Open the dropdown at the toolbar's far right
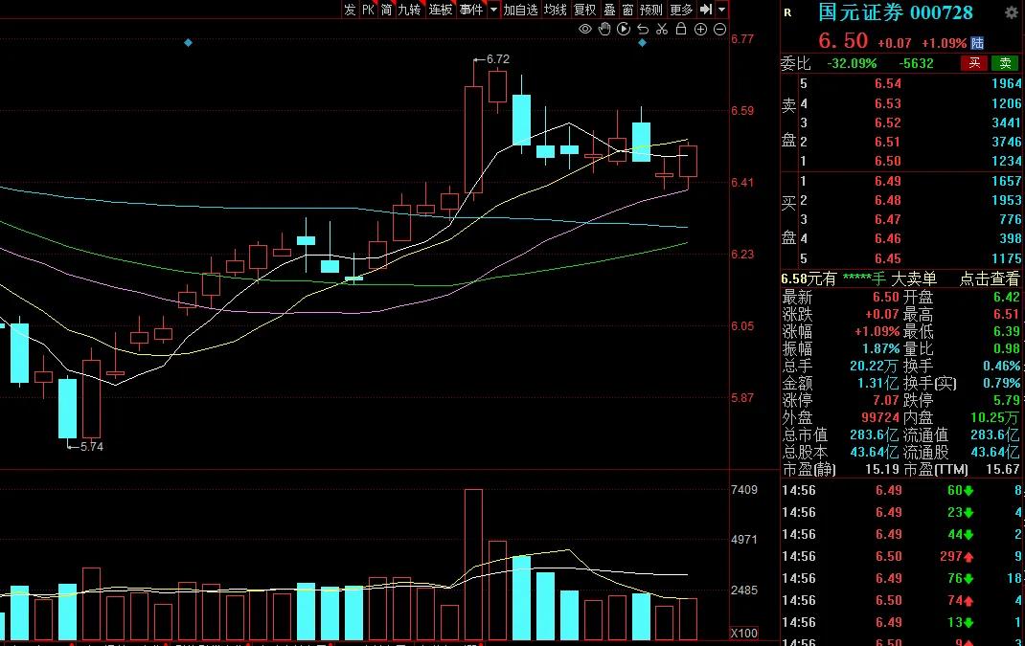The image size is (1025, 646). [721, 10]
